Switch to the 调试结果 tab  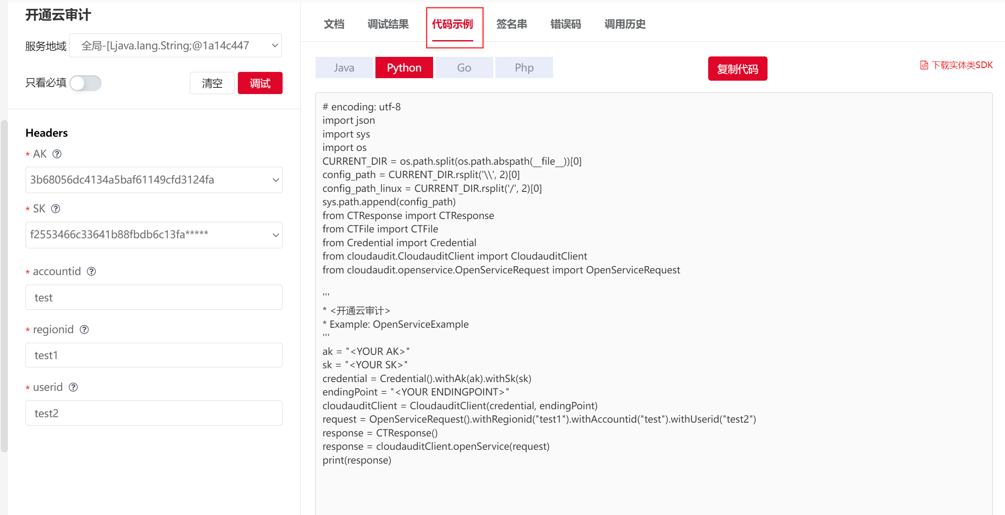tap(388, 24)
